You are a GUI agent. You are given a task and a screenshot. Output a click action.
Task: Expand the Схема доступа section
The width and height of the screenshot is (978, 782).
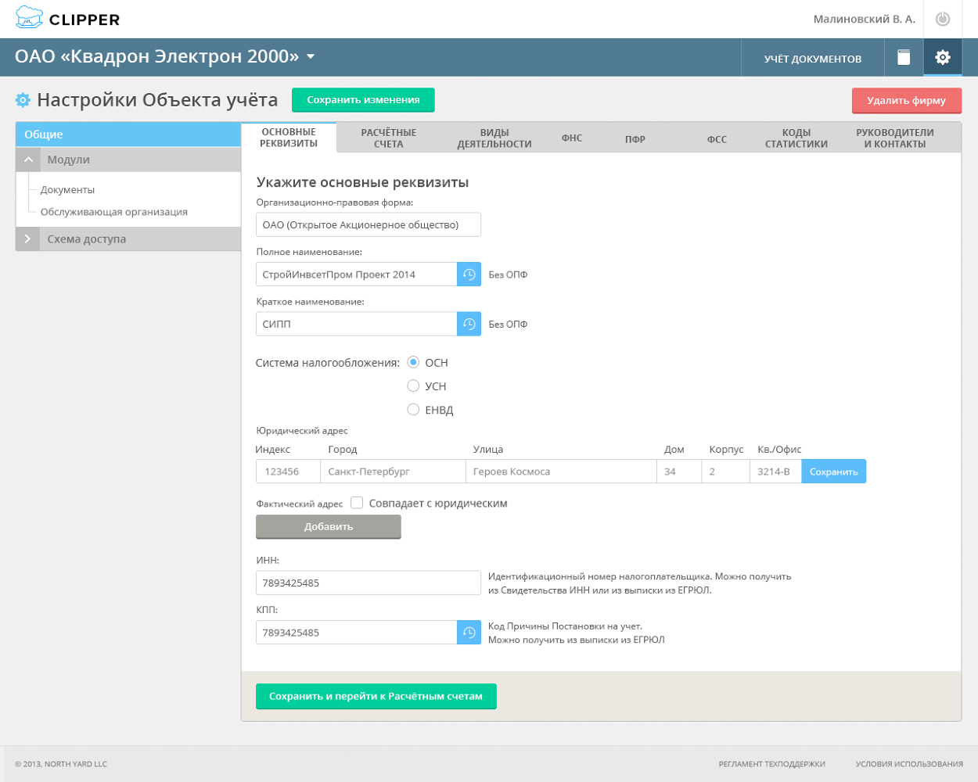pos(28,239)
